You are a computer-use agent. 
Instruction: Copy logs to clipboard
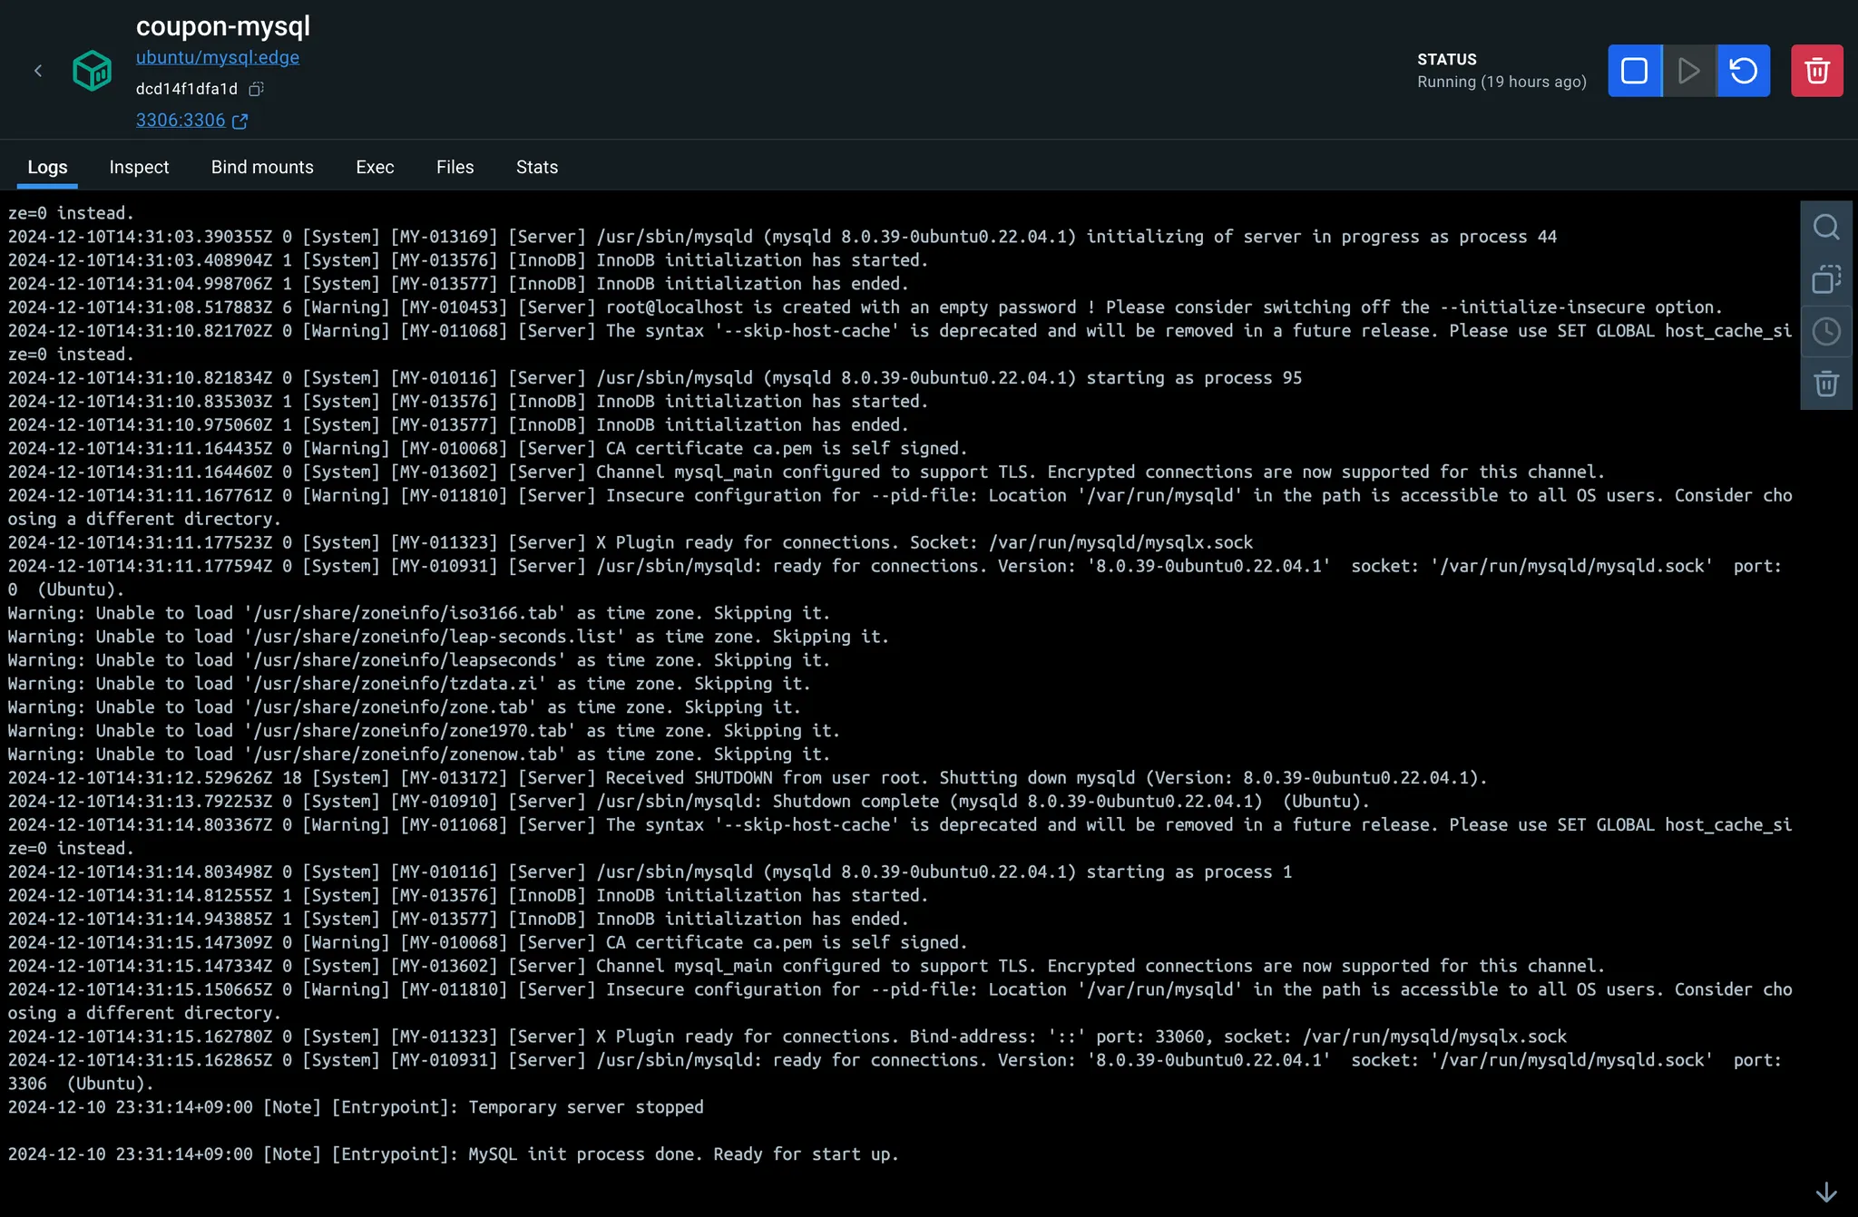pyautogui.click(x=1825, y=279)
